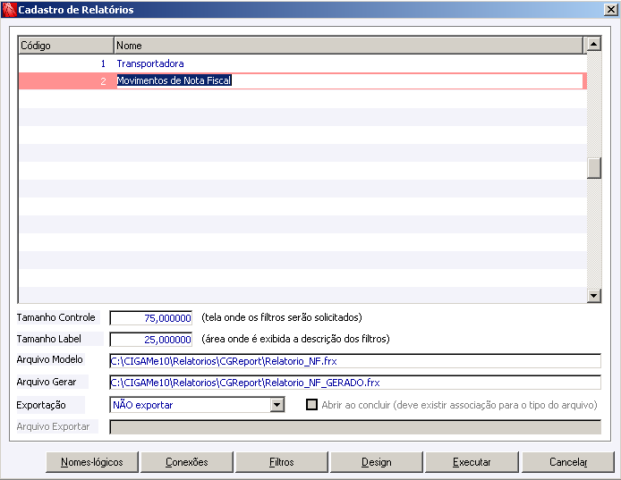Click the Nome column header

[x=348, y=46]
